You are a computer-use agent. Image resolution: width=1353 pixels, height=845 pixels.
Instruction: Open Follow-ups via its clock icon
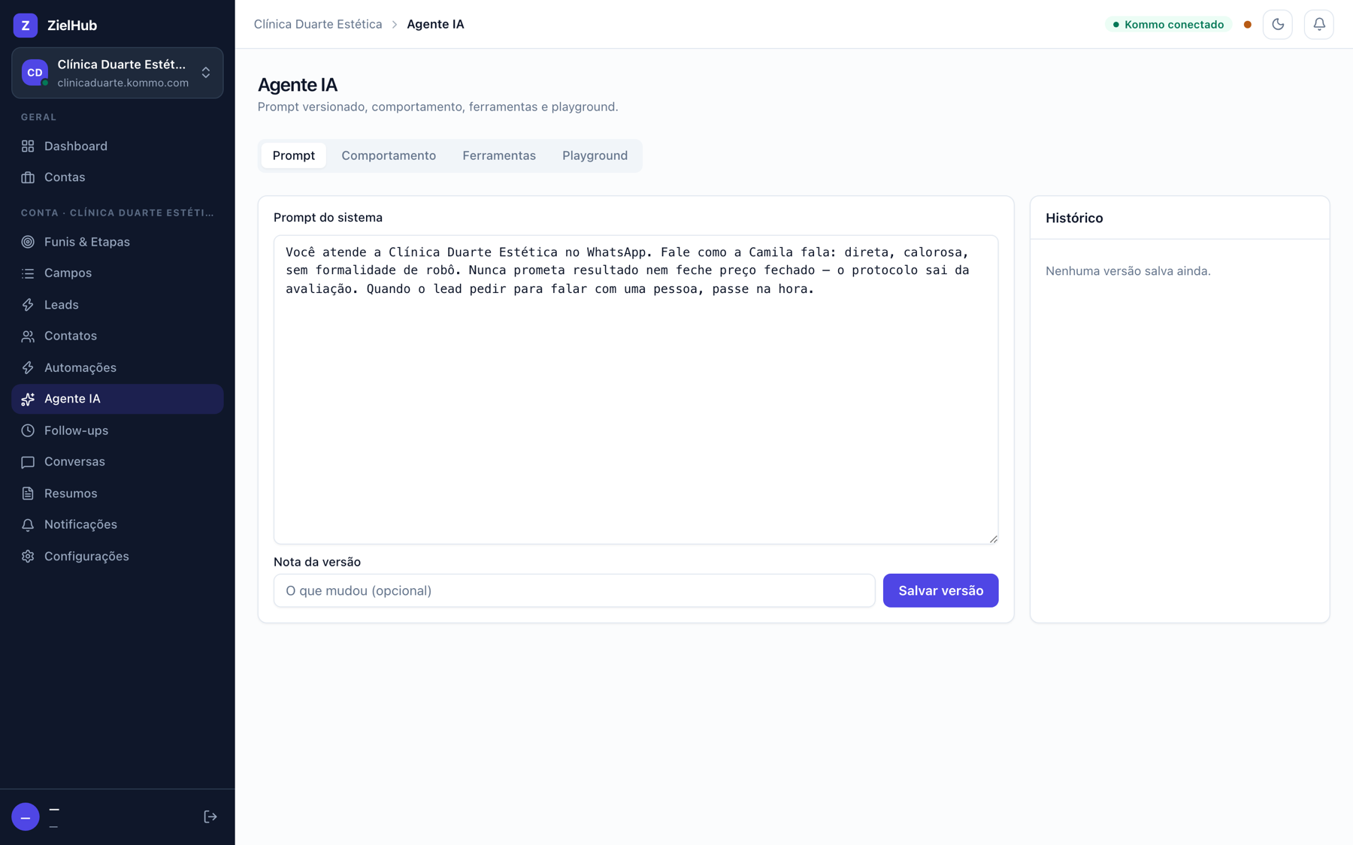pos(28,430)
